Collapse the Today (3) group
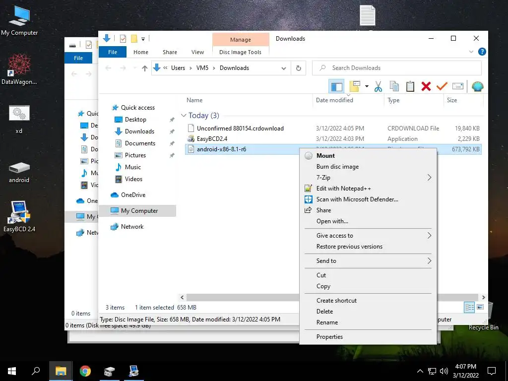Screen dimensions: 508x381 pyautogui.click(x=184, y=115)
